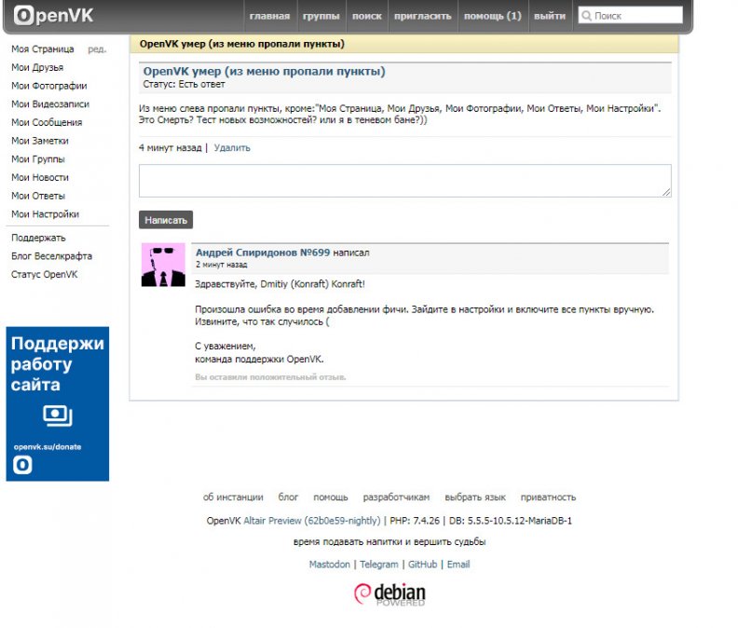Click the search magnifier icon
This screenshot has height=628, width=752.
tap(586, 15)
